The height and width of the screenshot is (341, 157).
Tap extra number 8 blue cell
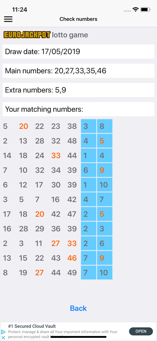(105, 126)
